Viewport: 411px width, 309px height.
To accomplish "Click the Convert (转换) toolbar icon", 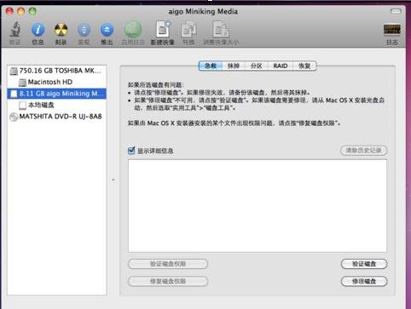I will 188,30.
